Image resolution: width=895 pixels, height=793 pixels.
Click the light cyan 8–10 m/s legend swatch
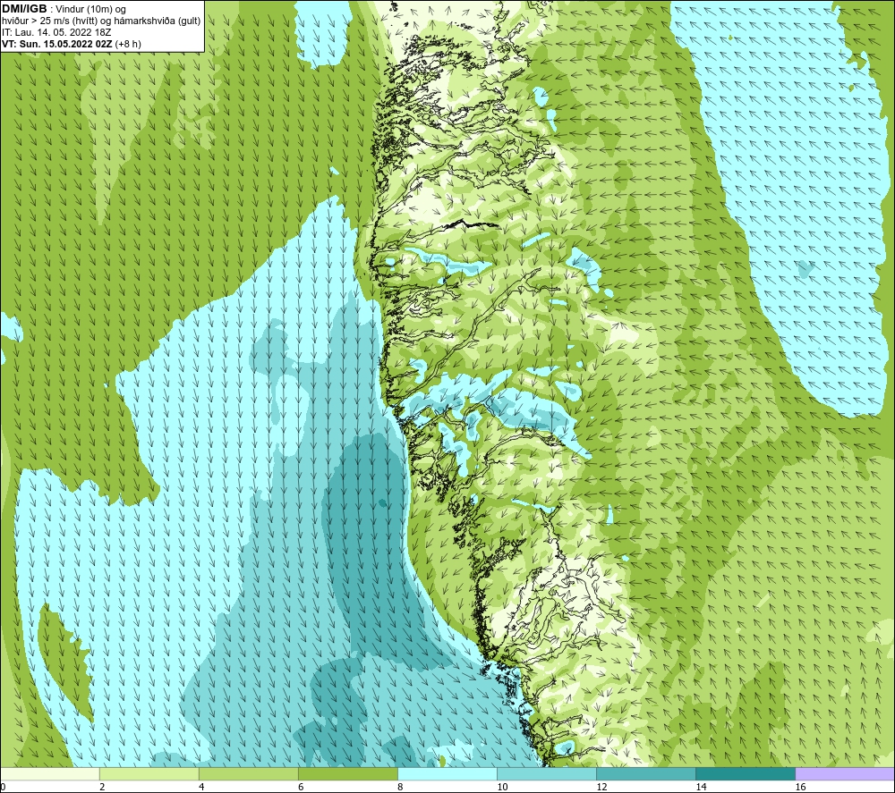click(x=447, y=773)
